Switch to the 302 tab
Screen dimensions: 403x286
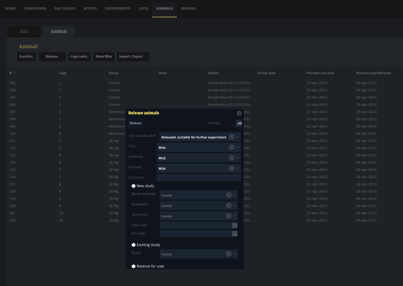pyautogui.click(x=24, y=32)
